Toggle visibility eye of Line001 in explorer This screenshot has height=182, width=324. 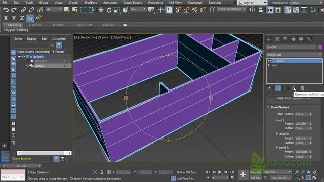coord(28,66)
